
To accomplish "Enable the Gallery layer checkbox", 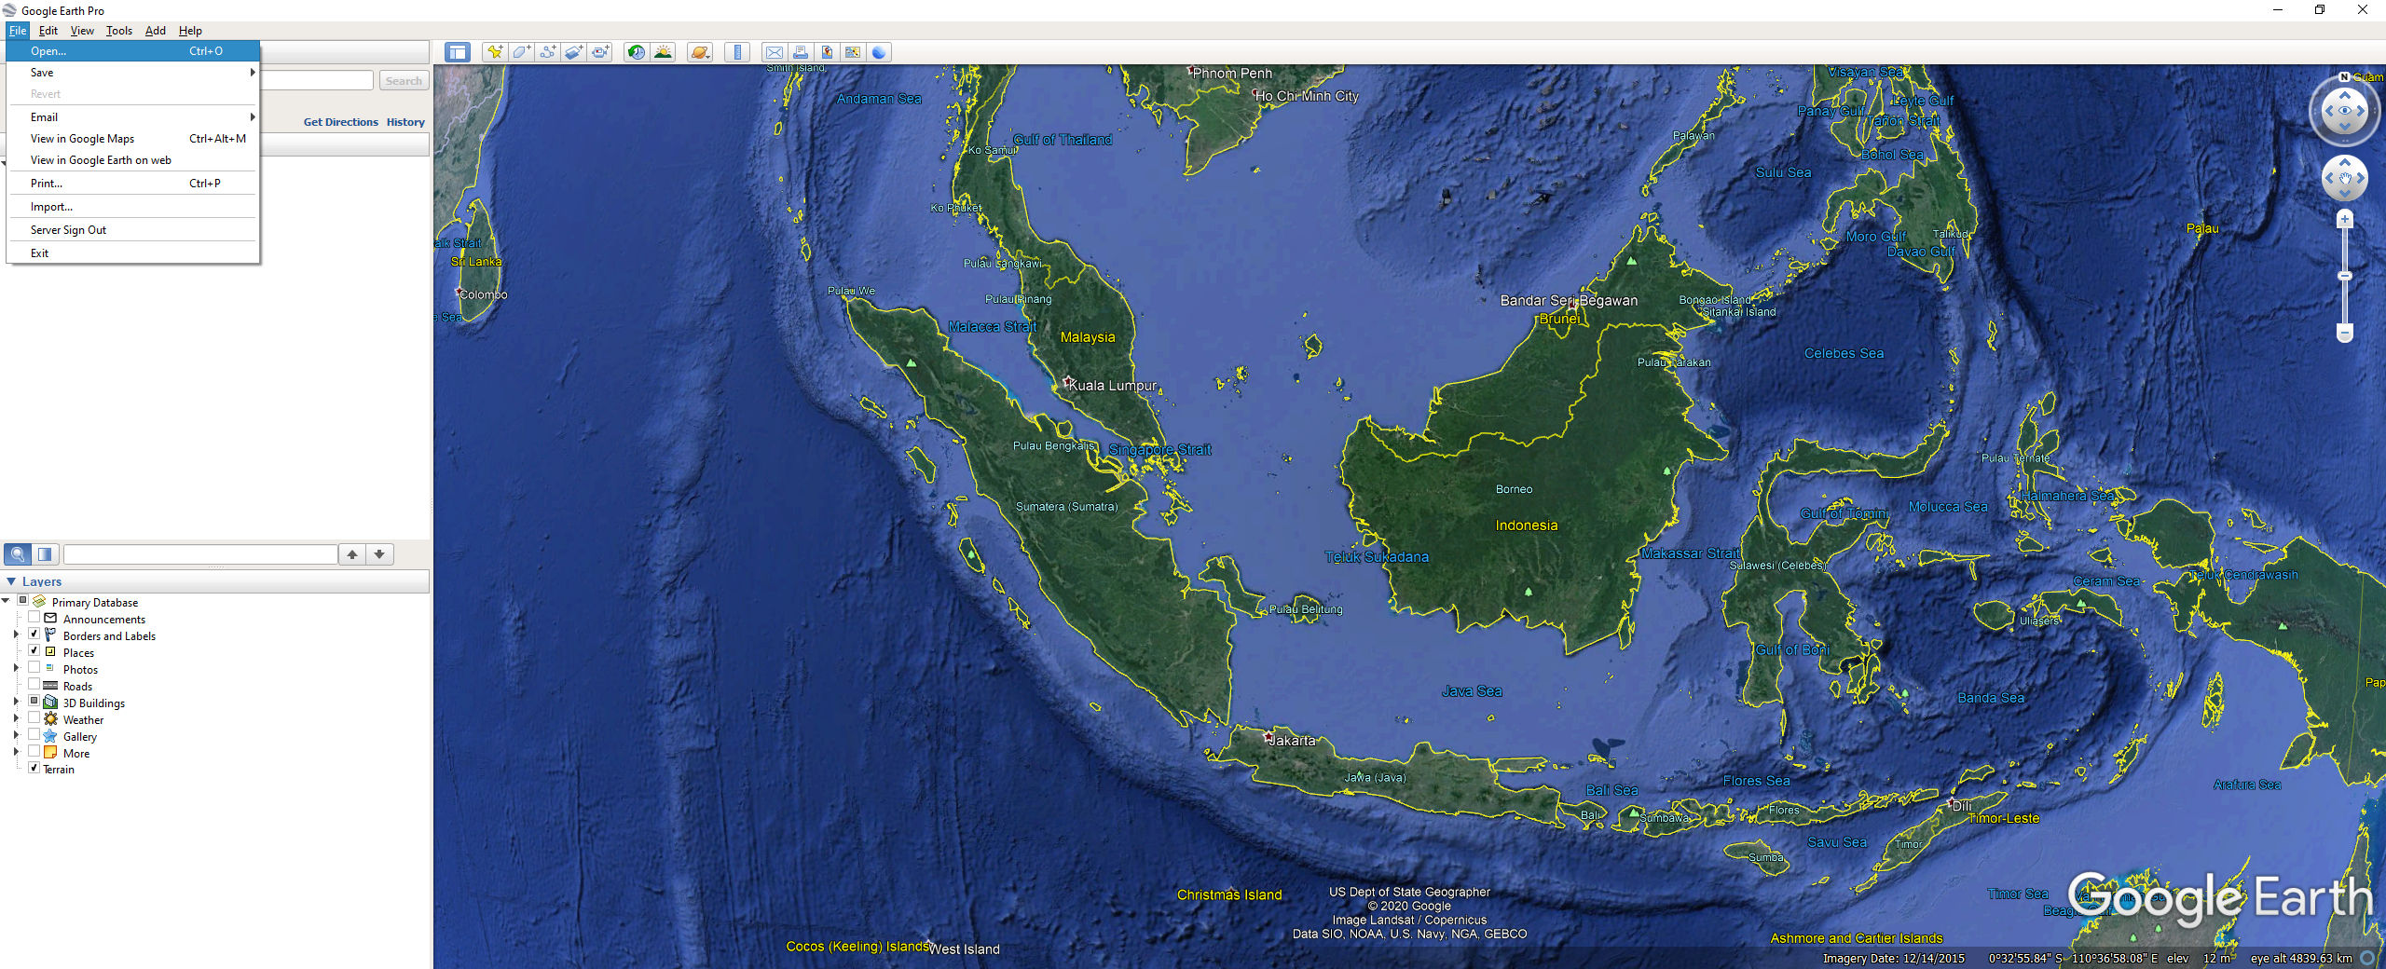I will pyautogui.click(x=34, y=735).
